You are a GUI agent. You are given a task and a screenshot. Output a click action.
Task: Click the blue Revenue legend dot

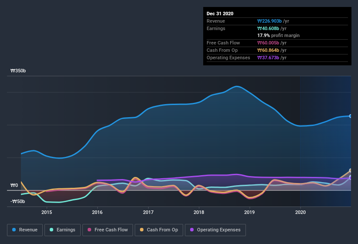[x=14, y=230]
